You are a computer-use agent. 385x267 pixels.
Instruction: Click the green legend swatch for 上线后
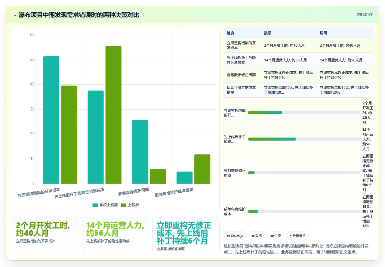tap(123, 205)
